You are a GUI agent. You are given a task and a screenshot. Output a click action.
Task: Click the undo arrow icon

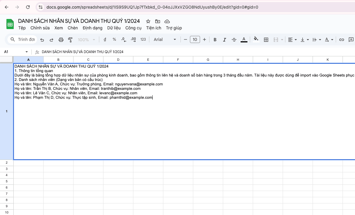[x=42, y=40]
